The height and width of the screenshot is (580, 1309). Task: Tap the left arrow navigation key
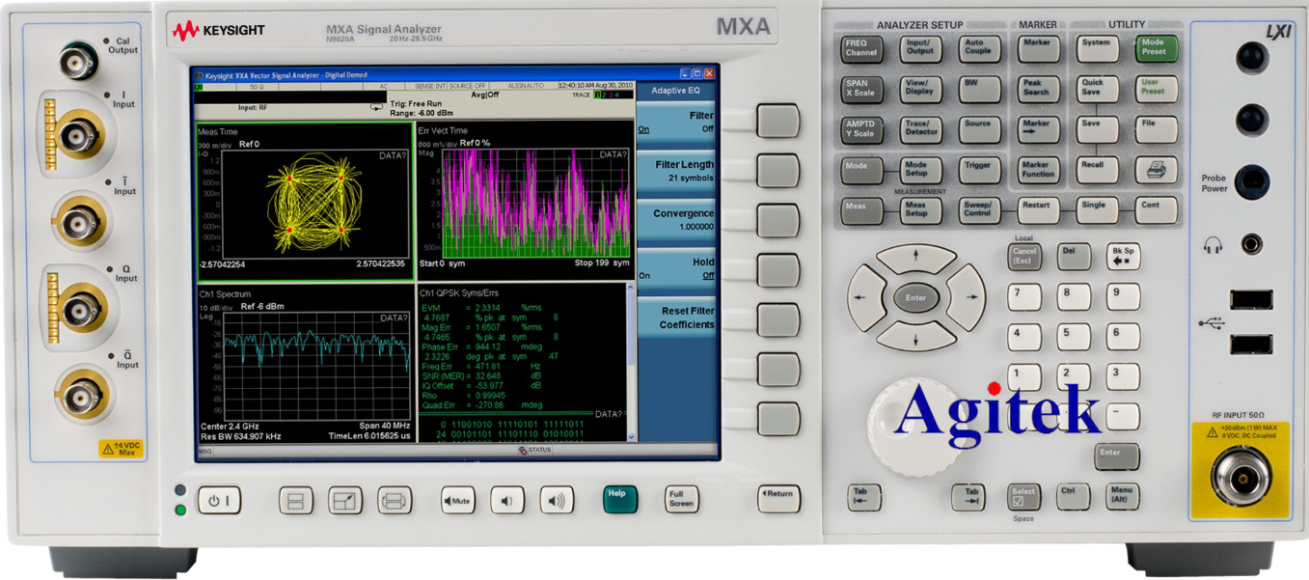click(863, 297)
